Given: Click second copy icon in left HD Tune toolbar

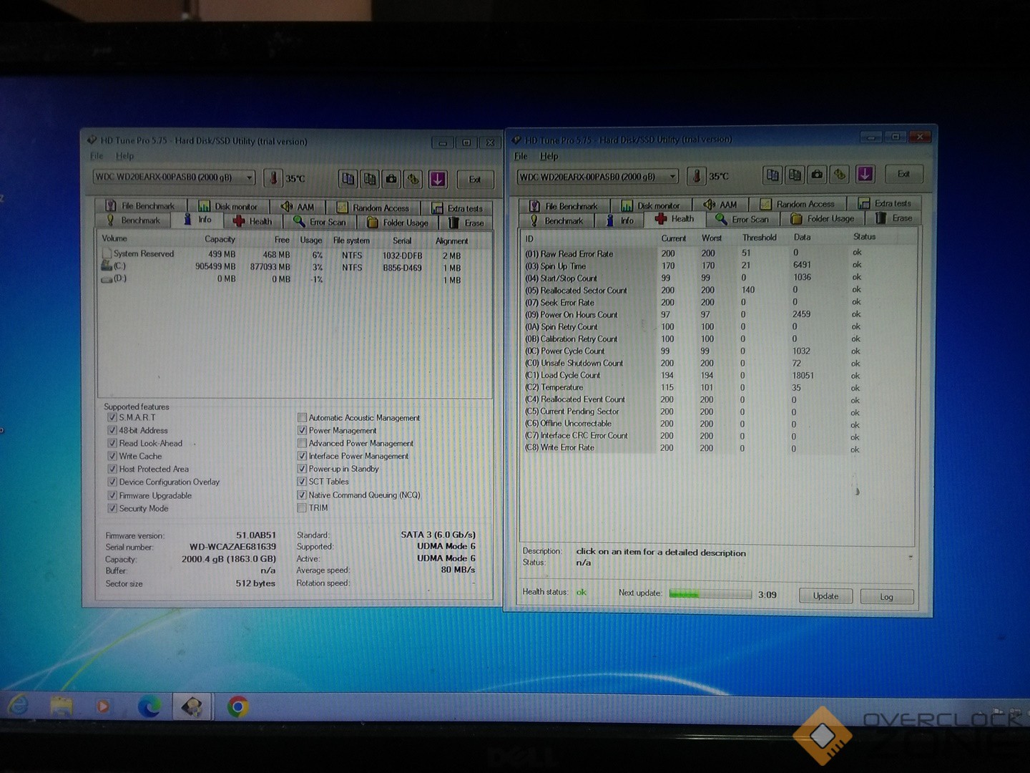Looking at the screenshot, I should [x=370, y=179].
